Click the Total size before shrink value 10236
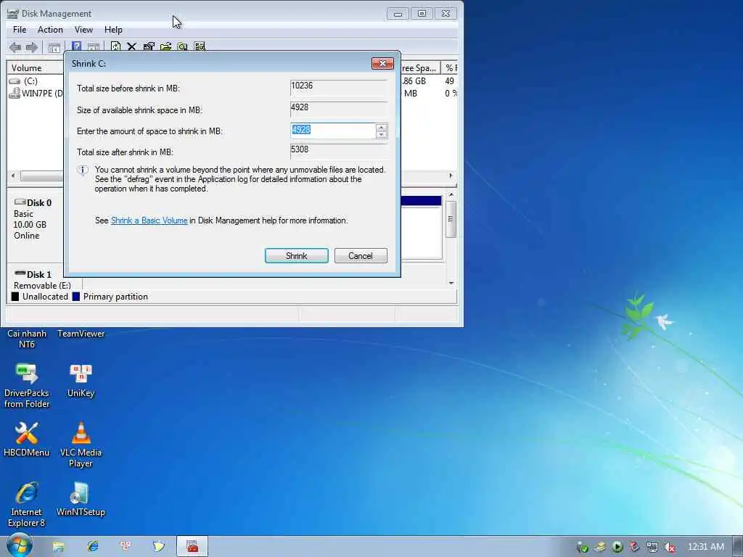Image resolution: width=743 pixels, height=557 pixels. [x=339, y=87]
